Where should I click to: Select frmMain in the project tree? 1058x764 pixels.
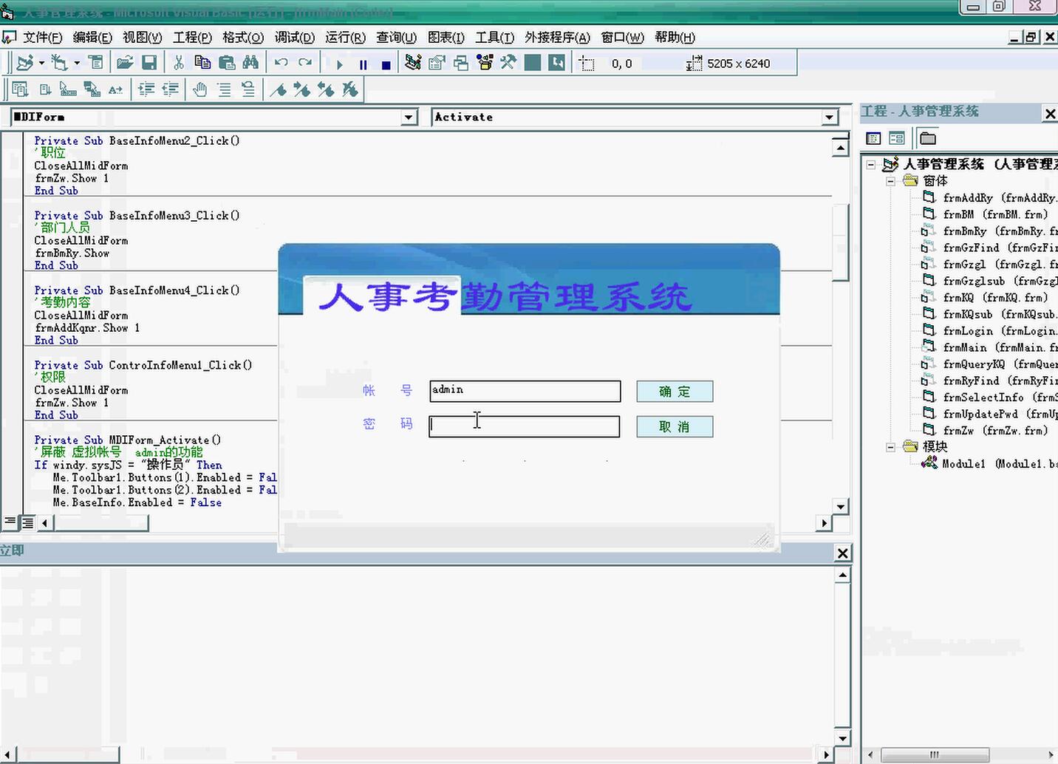990,347
